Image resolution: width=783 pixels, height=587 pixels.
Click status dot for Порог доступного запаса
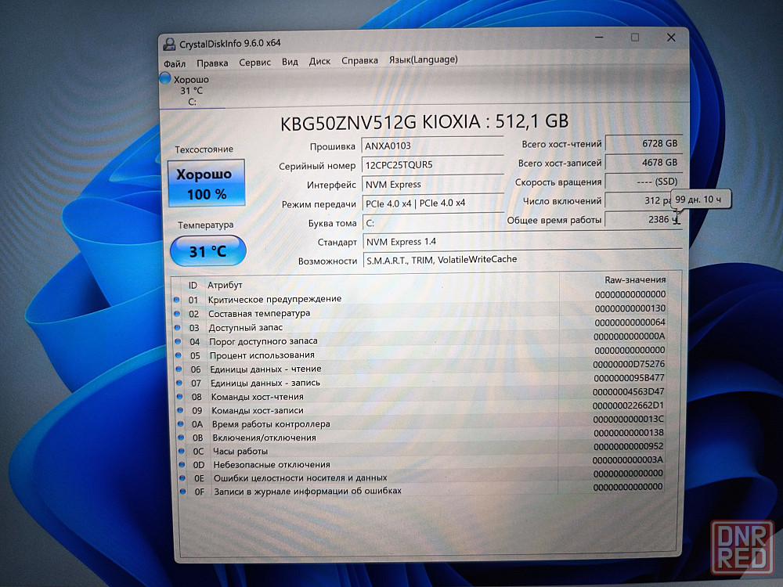[178, 342]
